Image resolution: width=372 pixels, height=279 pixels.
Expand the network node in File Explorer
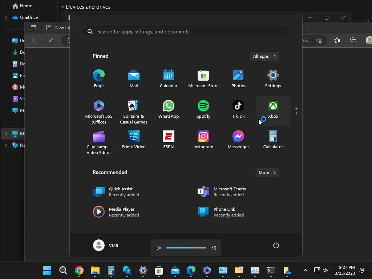(6, 145)
